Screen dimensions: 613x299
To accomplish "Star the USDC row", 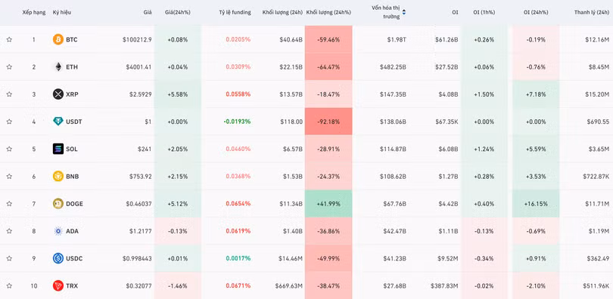I will 9,258.
